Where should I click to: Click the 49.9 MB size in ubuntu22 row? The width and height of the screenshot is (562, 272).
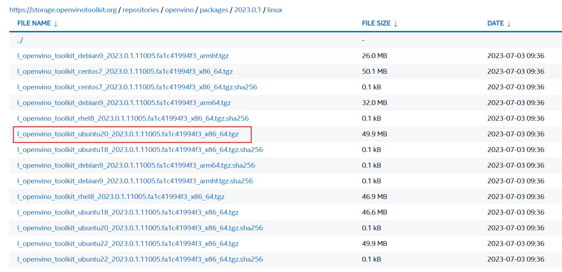(375, 243)
